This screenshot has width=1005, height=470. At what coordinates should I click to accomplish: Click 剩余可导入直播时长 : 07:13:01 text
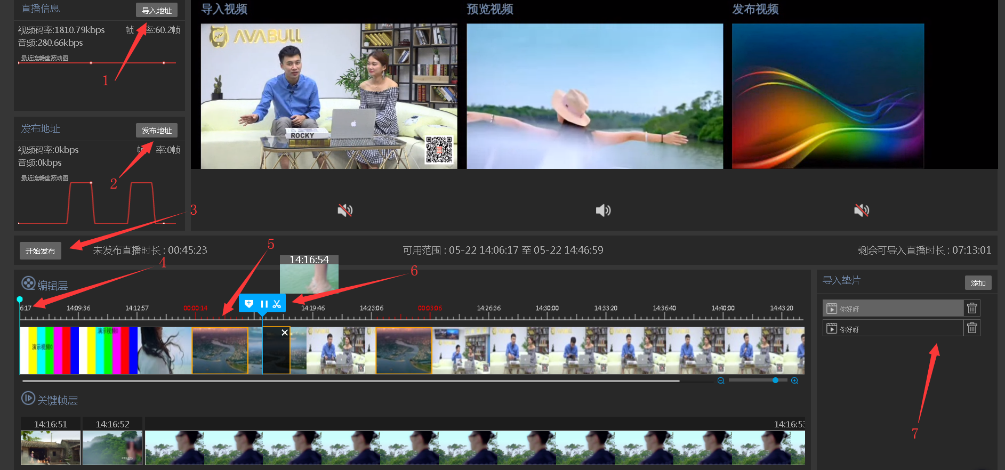[x=924, y=250]
